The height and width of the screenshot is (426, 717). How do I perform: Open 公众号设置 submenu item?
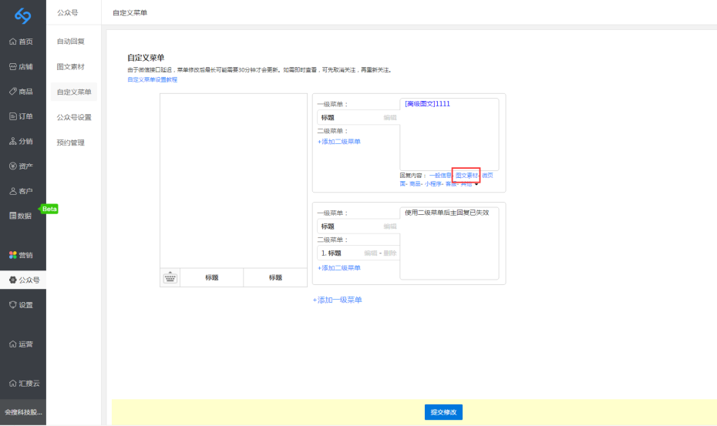pyautogui.click(x=74, y=117)
